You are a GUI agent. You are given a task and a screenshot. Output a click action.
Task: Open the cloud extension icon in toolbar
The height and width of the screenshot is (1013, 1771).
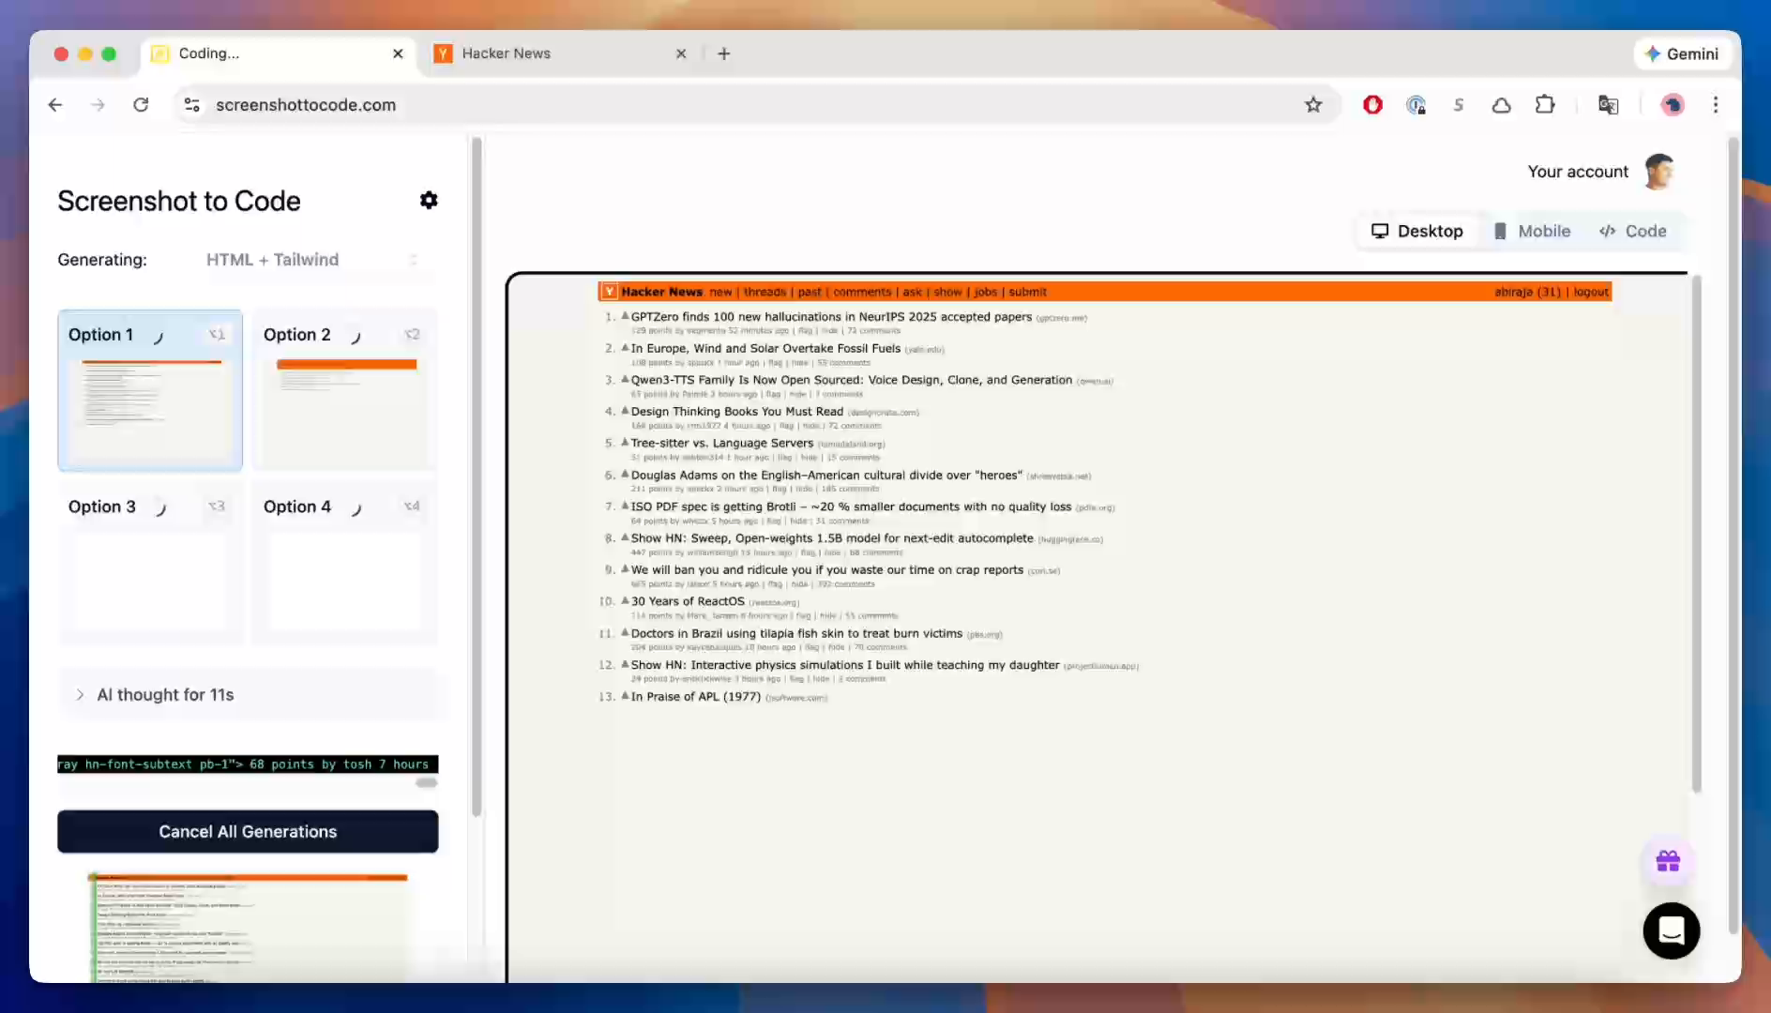tap(1502, 105)
